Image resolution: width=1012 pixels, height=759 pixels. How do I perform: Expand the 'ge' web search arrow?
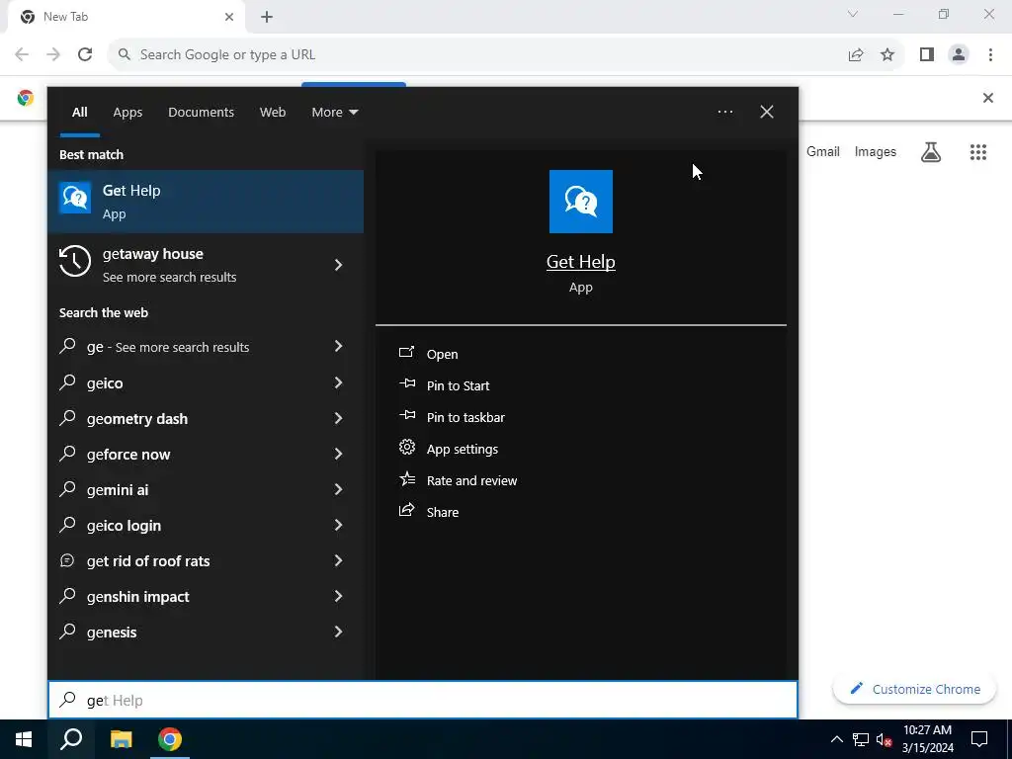(338, 346)
